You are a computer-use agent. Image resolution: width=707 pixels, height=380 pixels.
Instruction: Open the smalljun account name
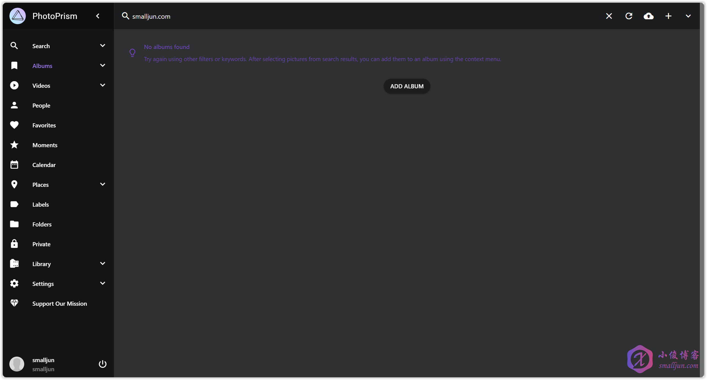click(x=43, y=360)
